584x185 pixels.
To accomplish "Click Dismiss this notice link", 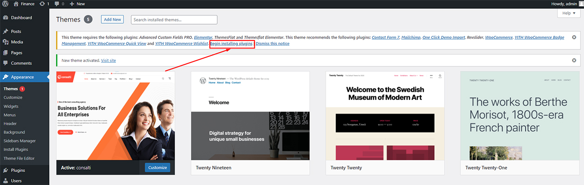I will [272, 43].
